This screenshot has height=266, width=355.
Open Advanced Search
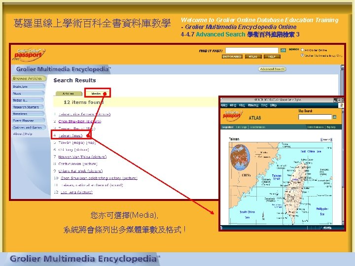pos(272,69)
